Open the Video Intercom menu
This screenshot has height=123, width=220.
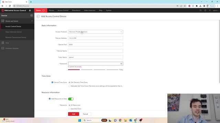(x=89, y=11)
